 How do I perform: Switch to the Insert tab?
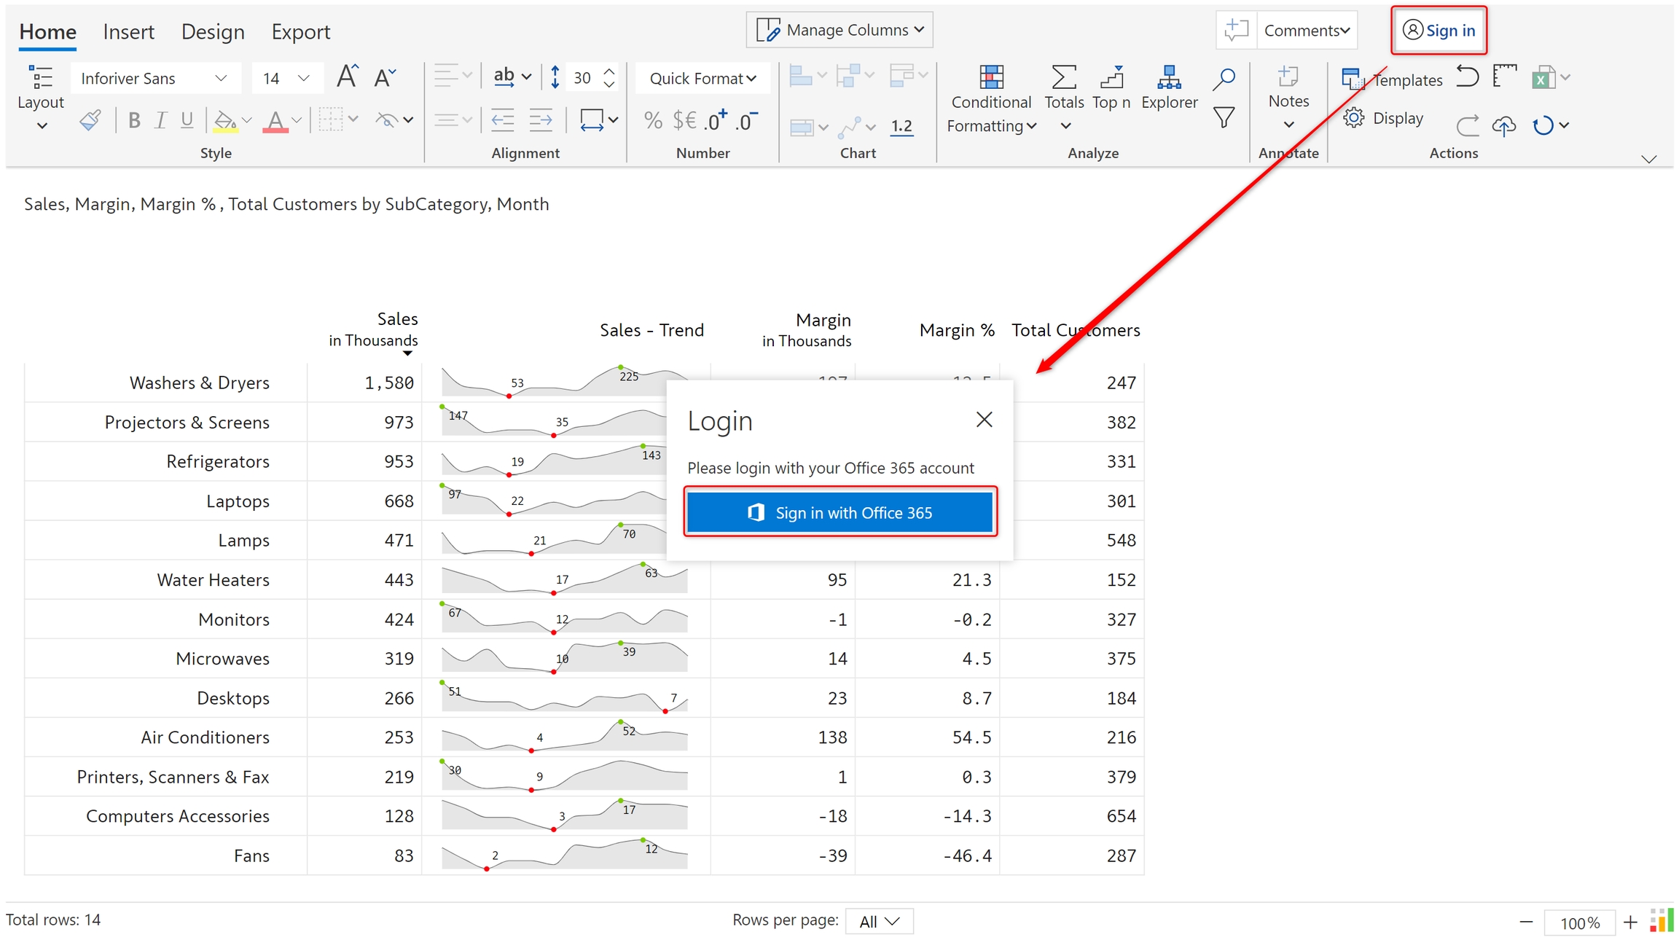[x=128, y=32]
